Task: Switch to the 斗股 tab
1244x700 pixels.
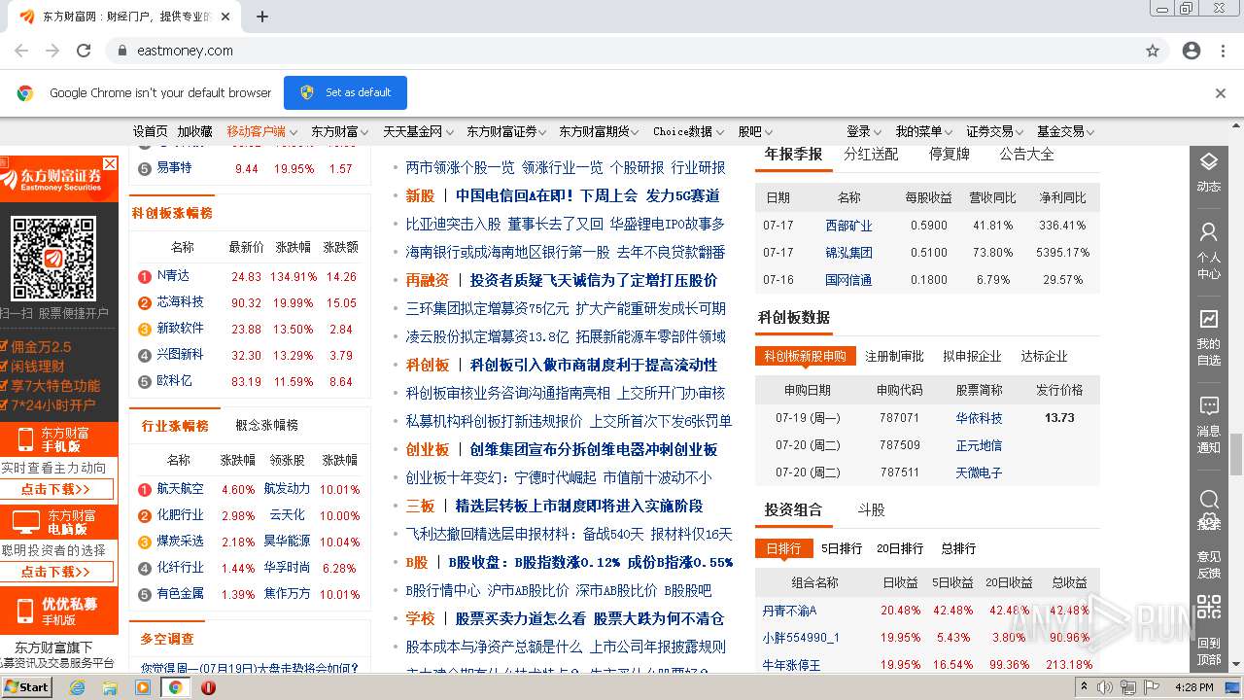Action: coord(871,509)
